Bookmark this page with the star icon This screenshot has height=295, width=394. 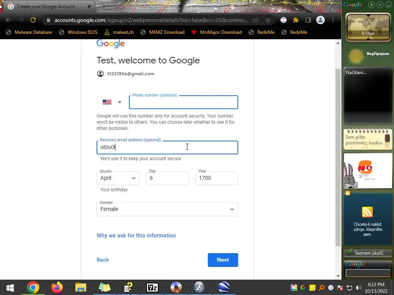point(268,20)
